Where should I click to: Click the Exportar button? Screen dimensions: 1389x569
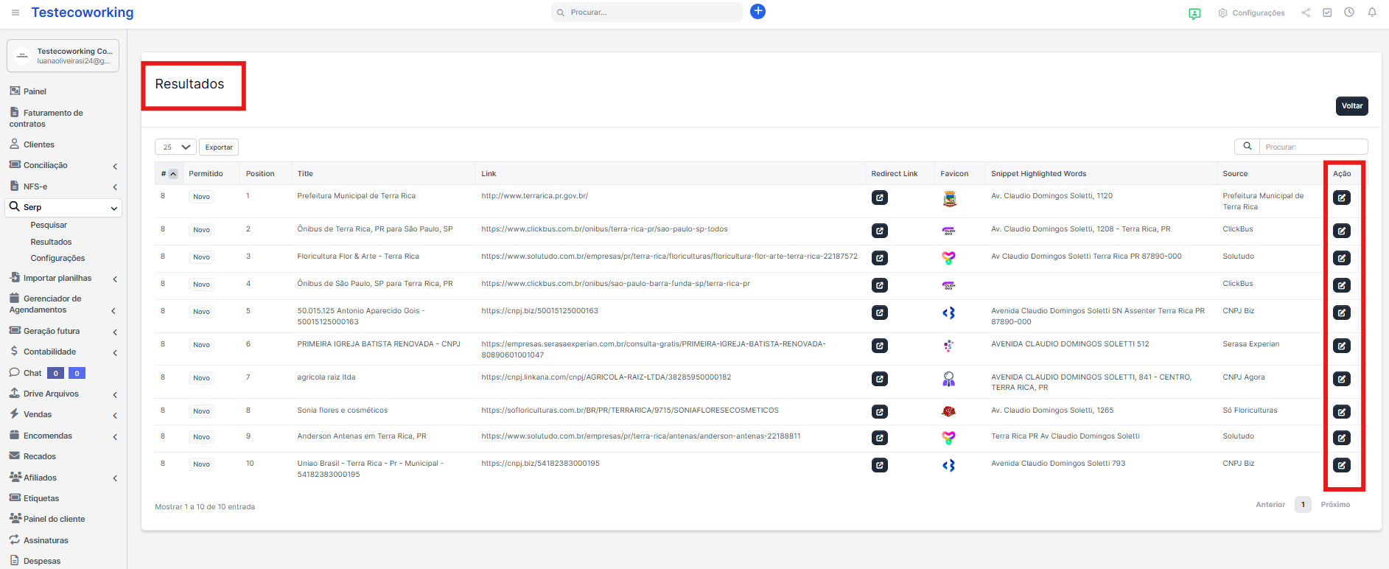coord(219,147)
